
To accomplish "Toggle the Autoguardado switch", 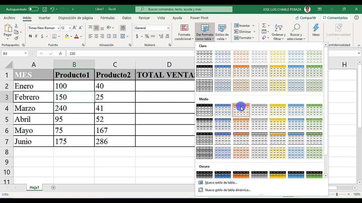I will click(33, 9).
